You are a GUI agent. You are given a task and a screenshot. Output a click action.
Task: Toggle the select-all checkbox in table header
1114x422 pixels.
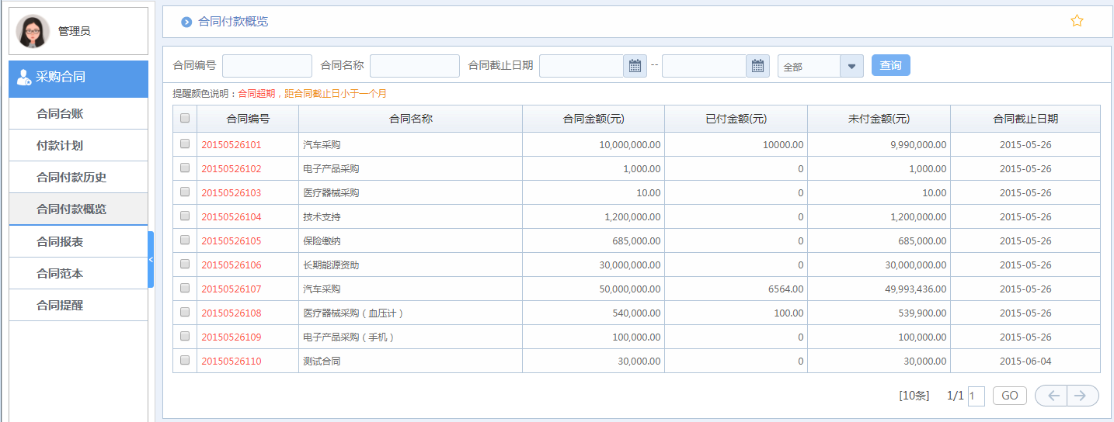185,119
